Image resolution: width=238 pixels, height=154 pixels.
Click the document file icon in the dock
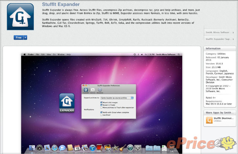point(164,148)
